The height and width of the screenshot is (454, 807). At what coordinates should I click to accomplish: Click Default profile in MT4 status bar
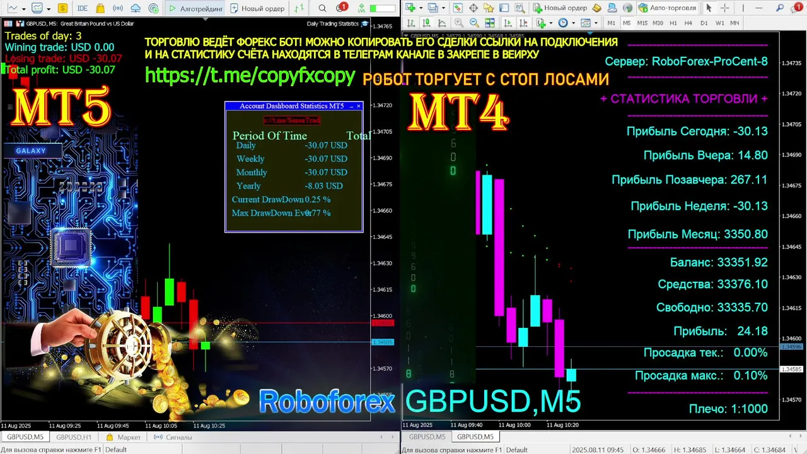coord(517,450)
